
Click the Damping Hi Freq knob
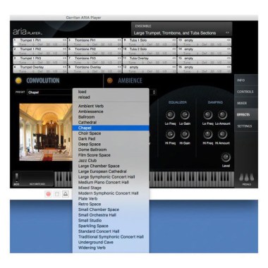(x=208, y=135)
